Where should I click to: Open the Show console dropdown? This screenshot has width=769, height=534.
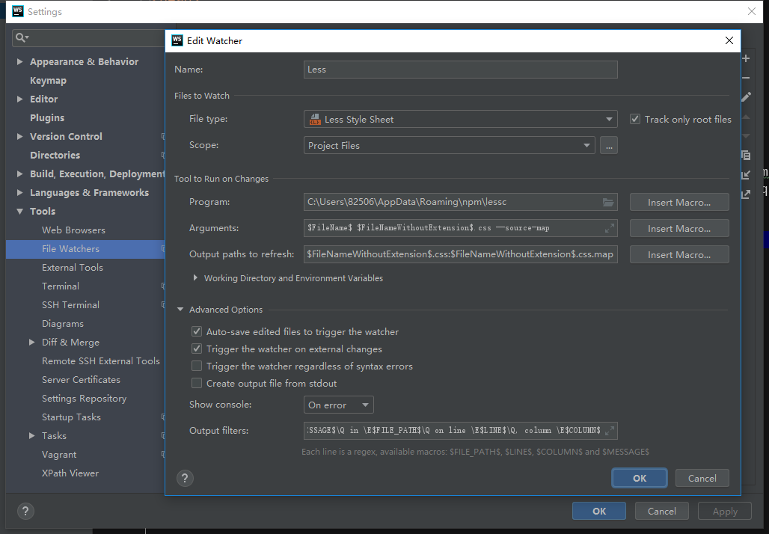point(338,405)
